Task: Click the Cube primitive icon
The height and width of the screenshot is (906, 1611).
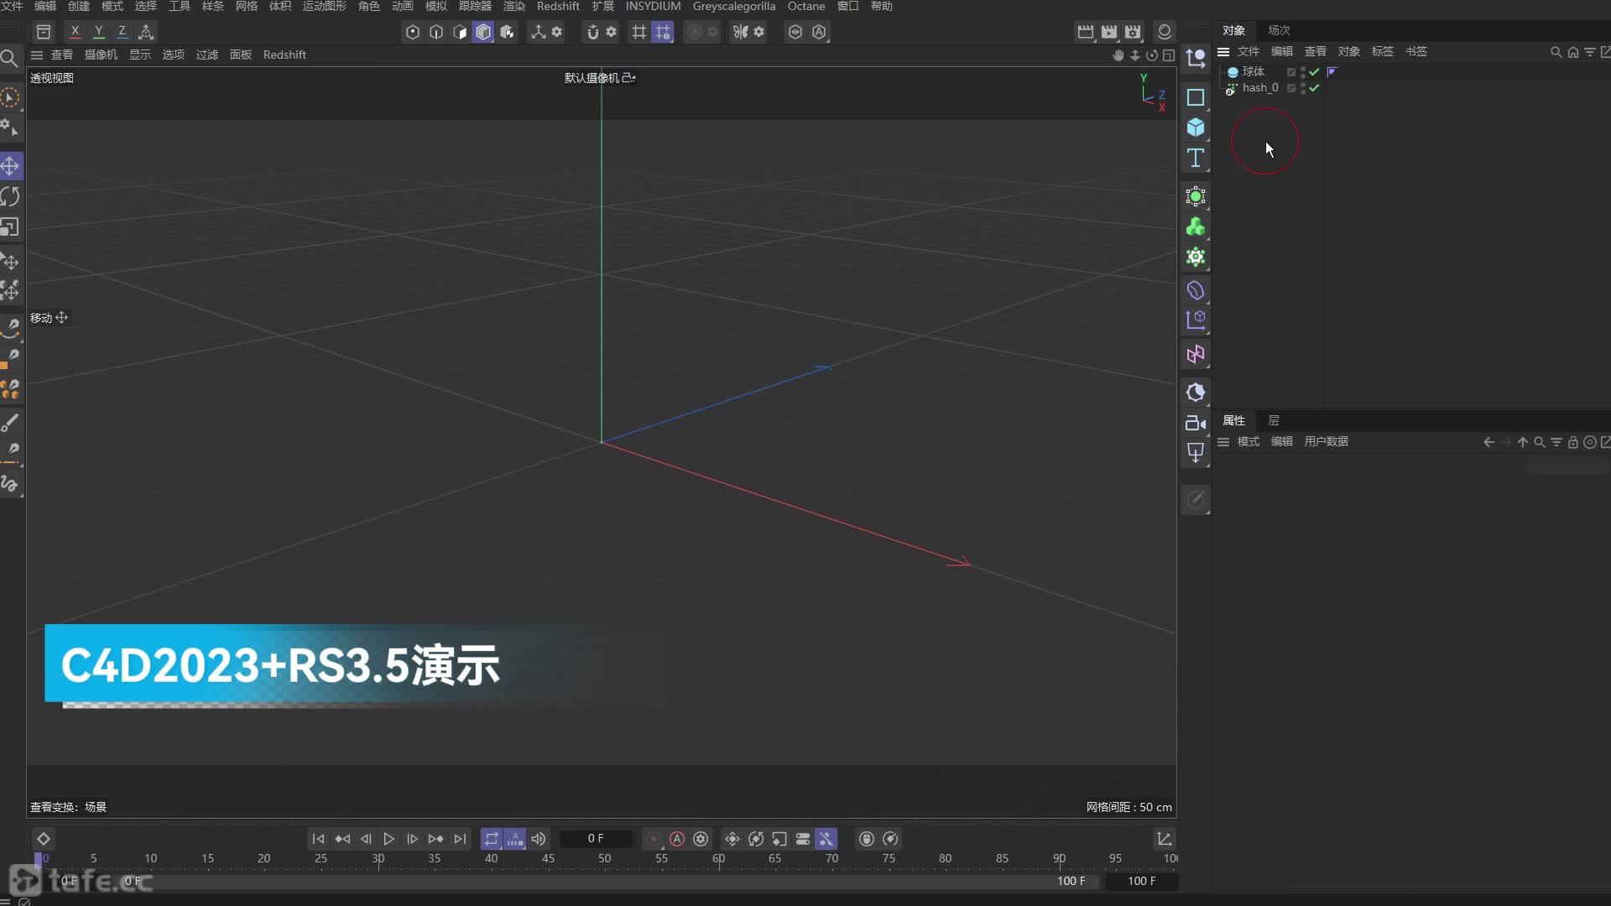Action: (1196, 128)
